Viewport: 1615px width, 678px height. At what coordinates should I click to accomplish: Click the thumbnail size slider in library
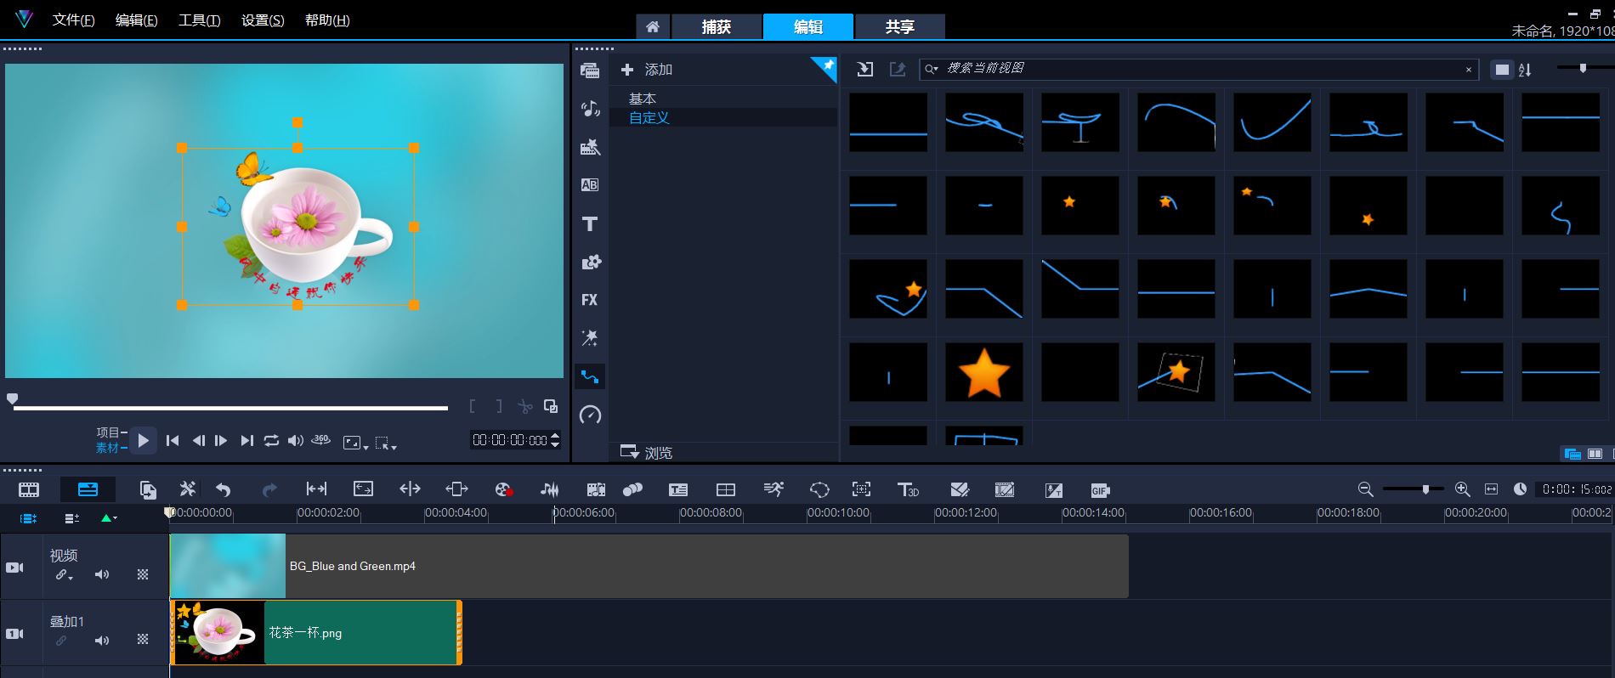1583,68
